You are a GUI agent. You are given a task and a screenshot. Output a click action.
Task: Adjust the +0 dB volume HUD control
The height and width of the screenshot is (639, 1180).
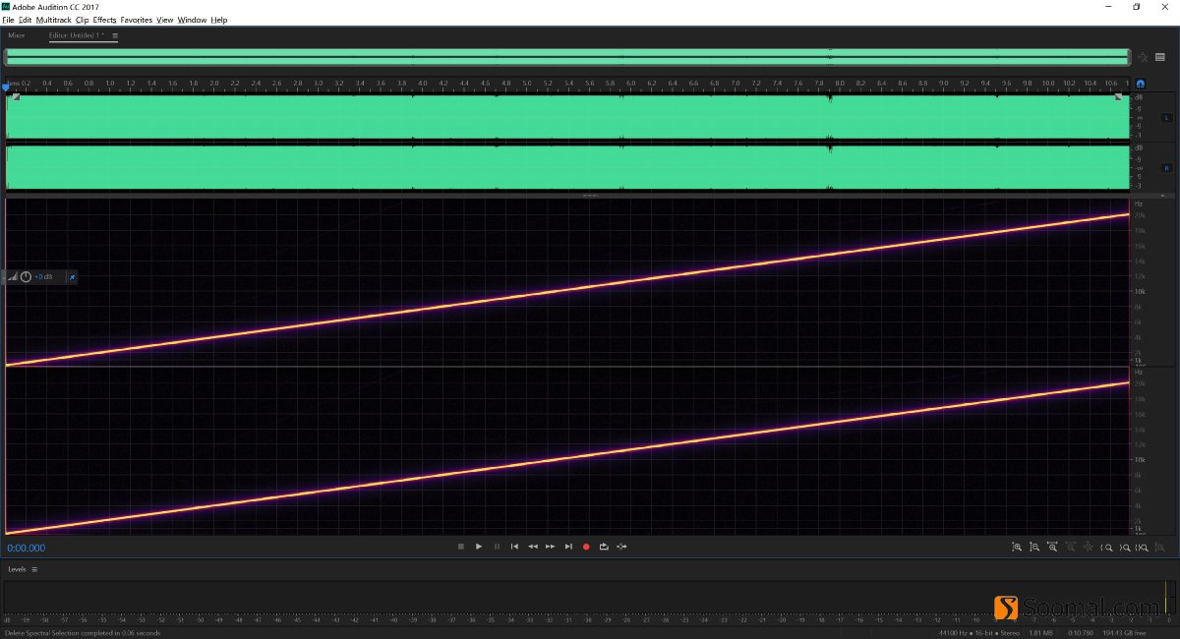point(44,277)
